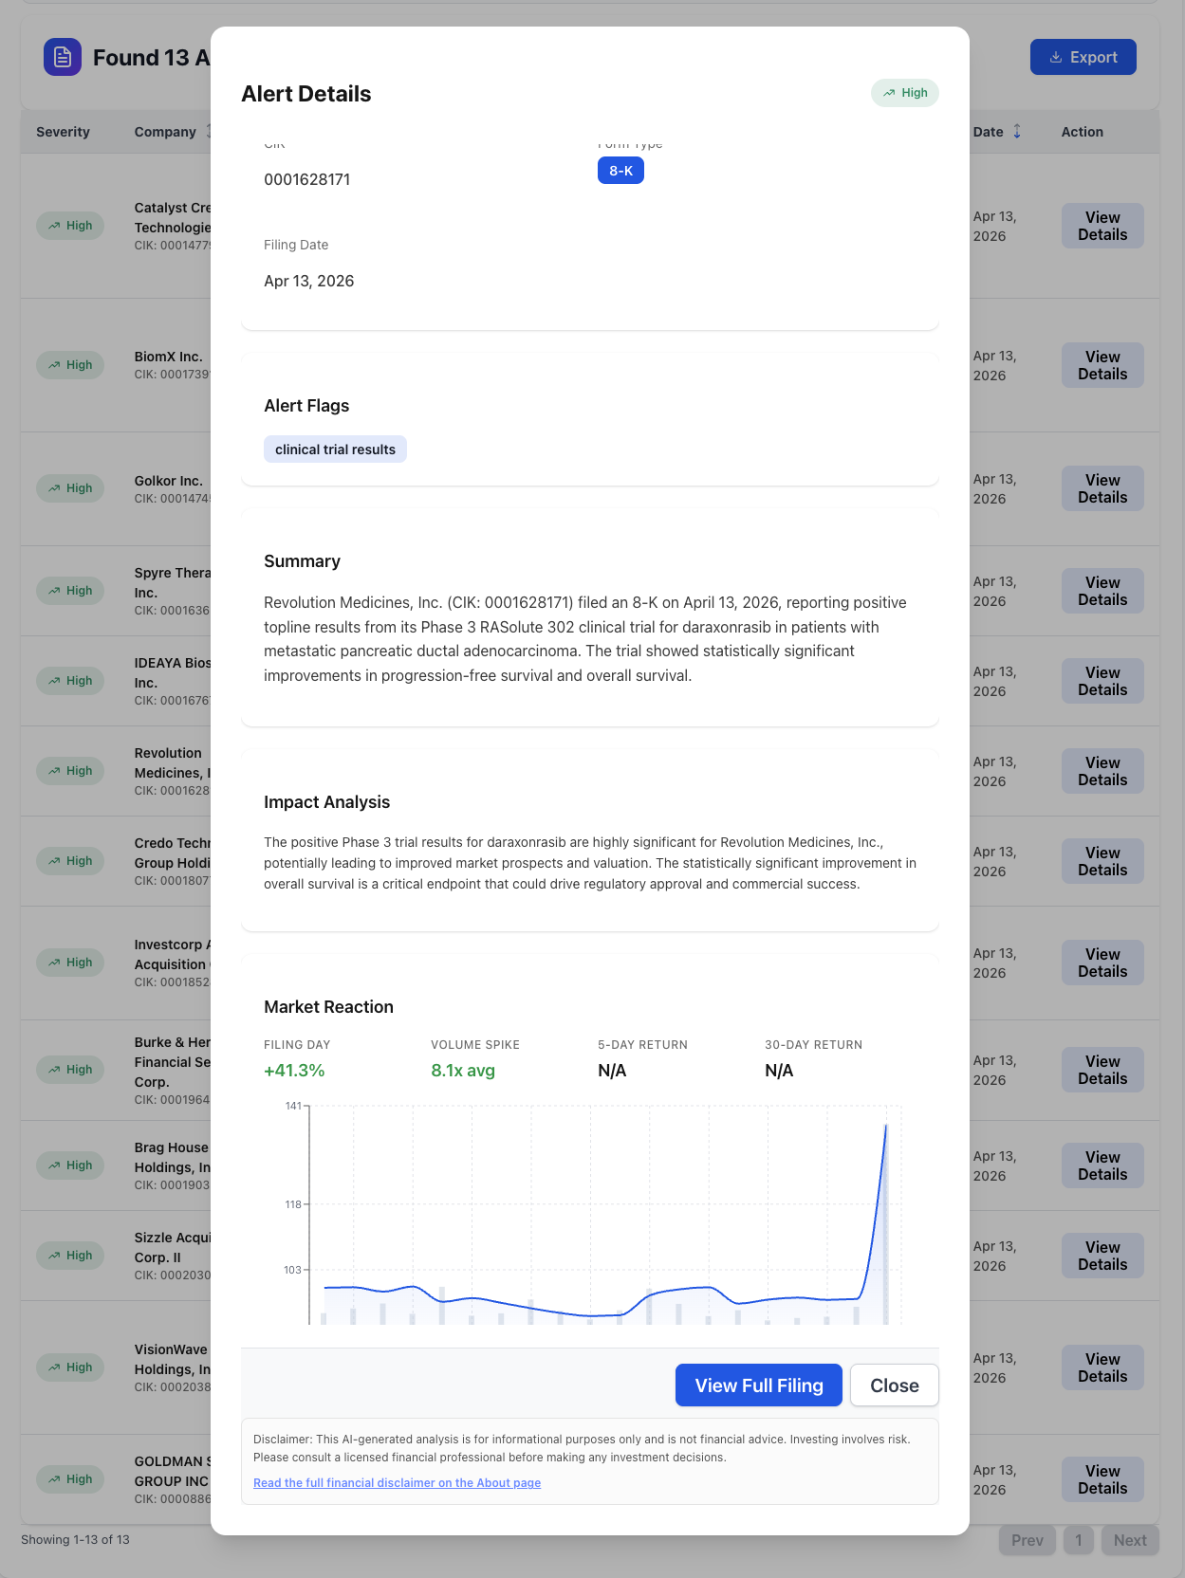
Task: Click High badge in Burke & Her row
Action: click(x=70, y=1070)
